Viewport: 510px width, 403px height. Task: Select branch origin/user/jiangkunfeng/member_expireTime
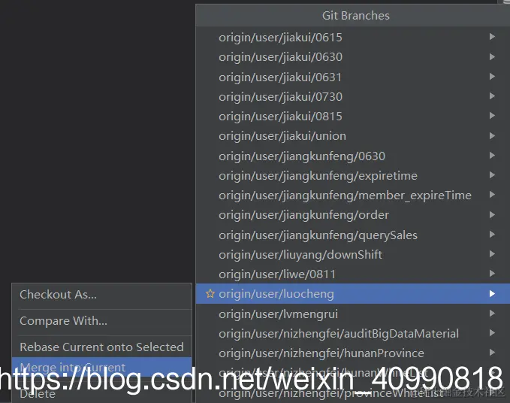353,195
